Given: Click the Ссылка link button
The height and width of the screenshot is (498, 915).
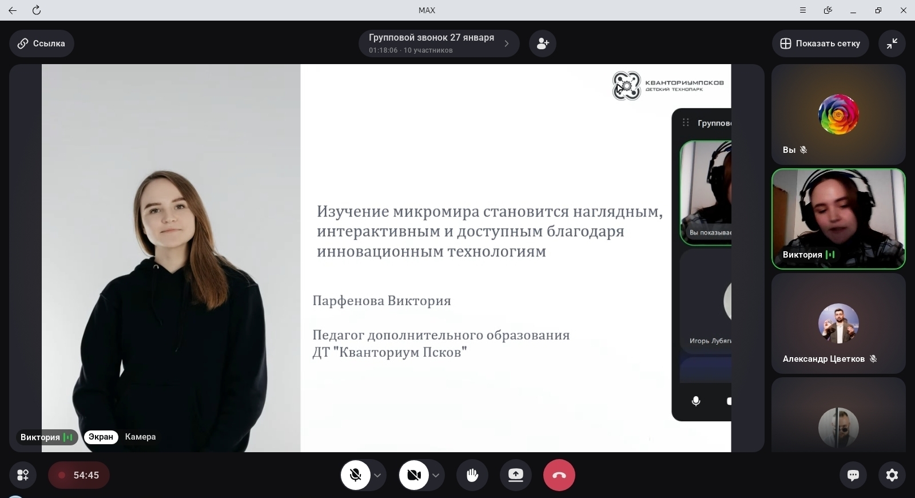Looking at the screenshot, I should click(41, 44).
